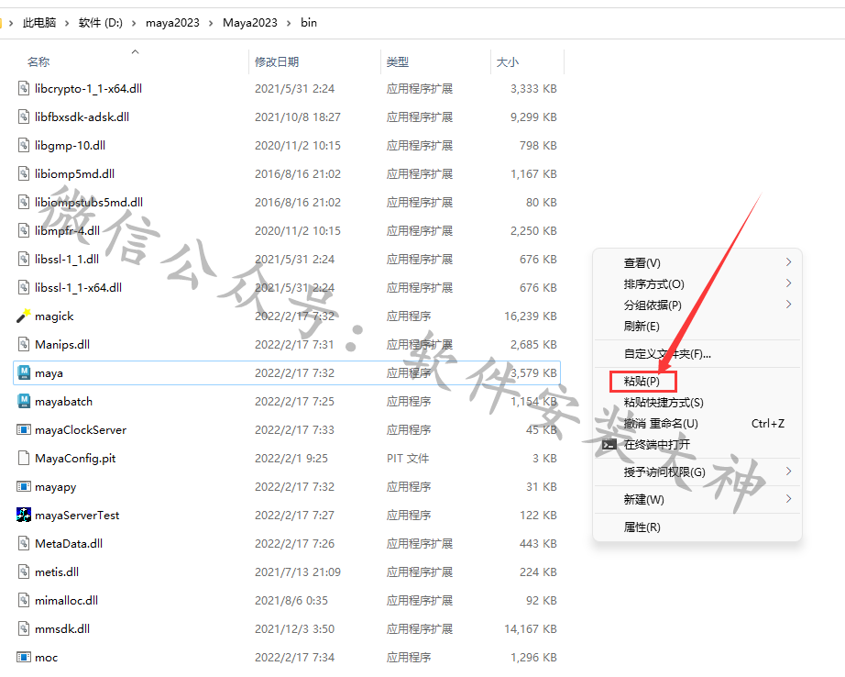Select the mayabatch file name
Screen dimensions: 845x677
click(x=63, y=402)
